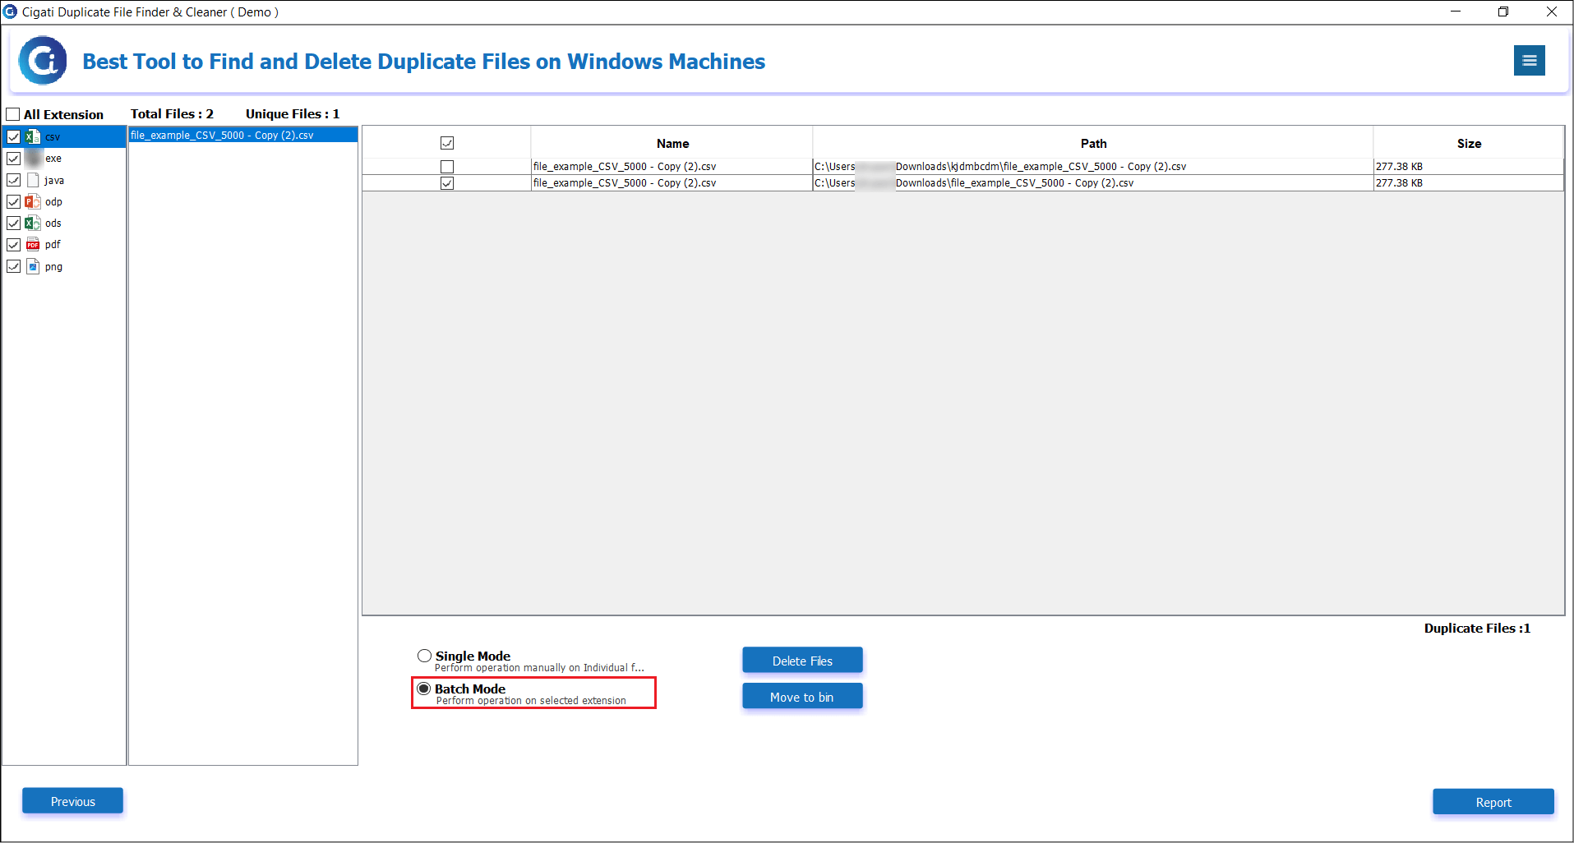The height and width of the screenshot is (843, 1574).
Task: Click the title bar app icon
Action: click(10, 12)
